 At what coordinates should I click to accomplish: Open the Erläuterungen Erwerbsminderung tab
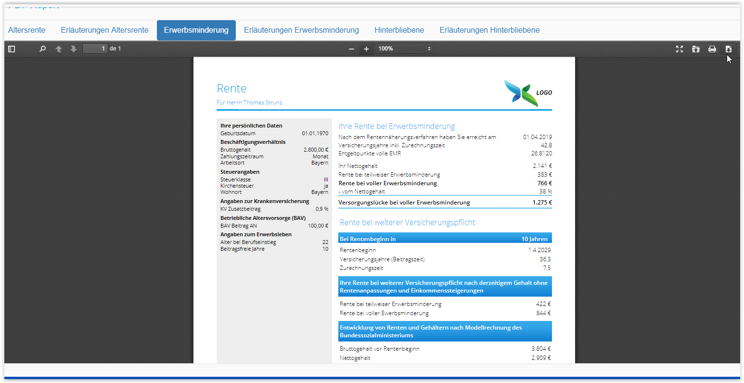(301, 30)
